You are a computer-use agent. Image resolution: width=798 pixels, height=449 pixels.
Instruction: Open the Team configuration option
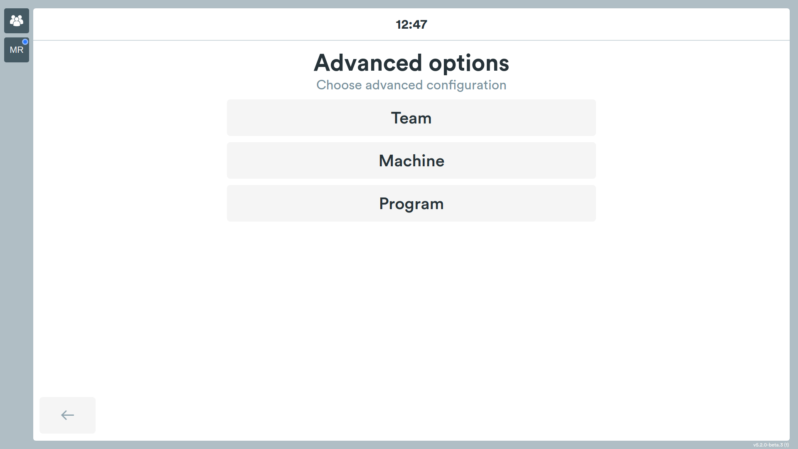411,118
